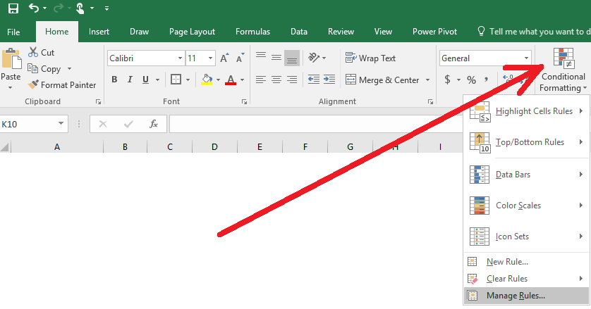Toggle Bottom Align icon

point(292,58)
